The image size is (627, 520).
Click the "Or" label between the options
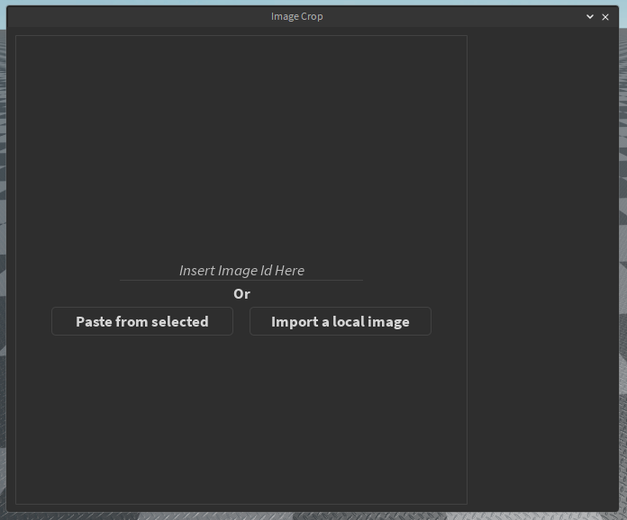point(241,294)
